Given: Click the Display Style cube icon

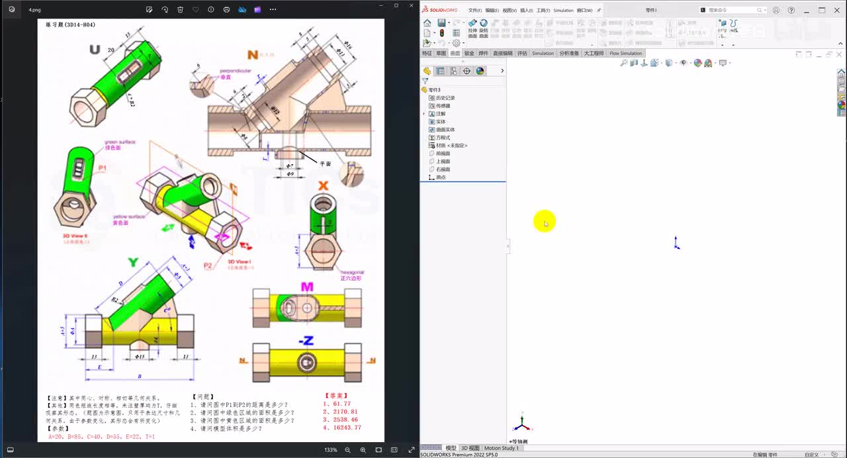Looking at the screenshot, I should pos(669,63).
